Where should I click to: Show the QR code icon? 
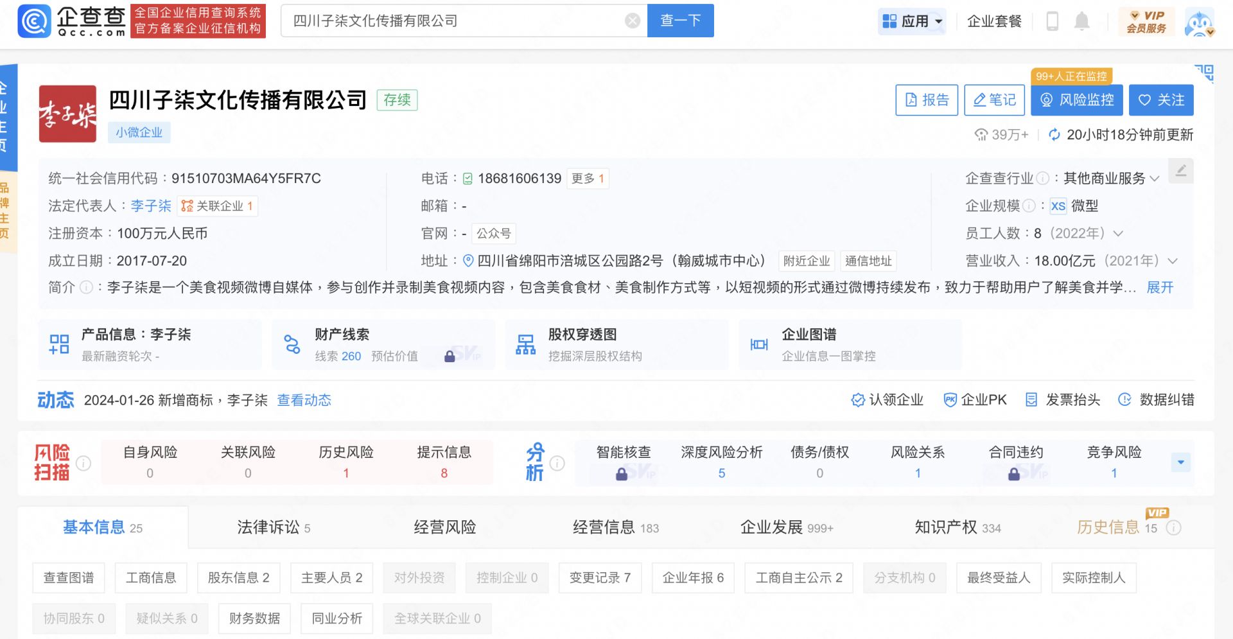click(1204, 73)
